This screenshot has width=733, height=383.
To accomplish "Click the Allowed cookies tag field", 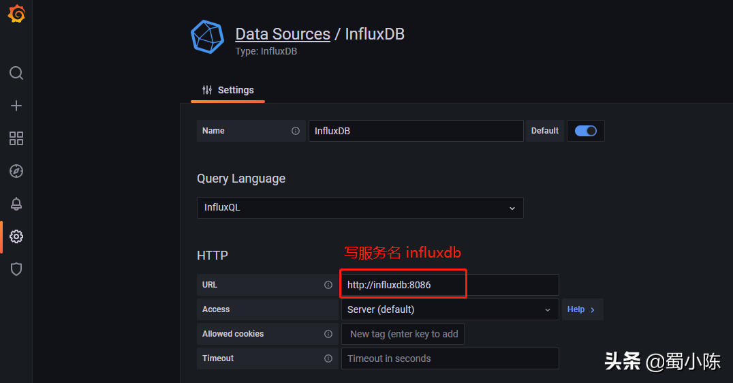I will (403, 334).
